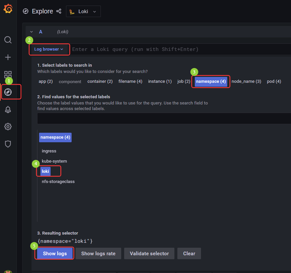Click the label values search field
The height and width of the screenshot is (273, 291).
164,118
